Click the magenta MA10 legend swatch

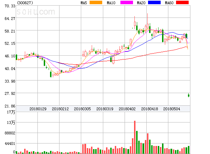click(x=127, y=2)
